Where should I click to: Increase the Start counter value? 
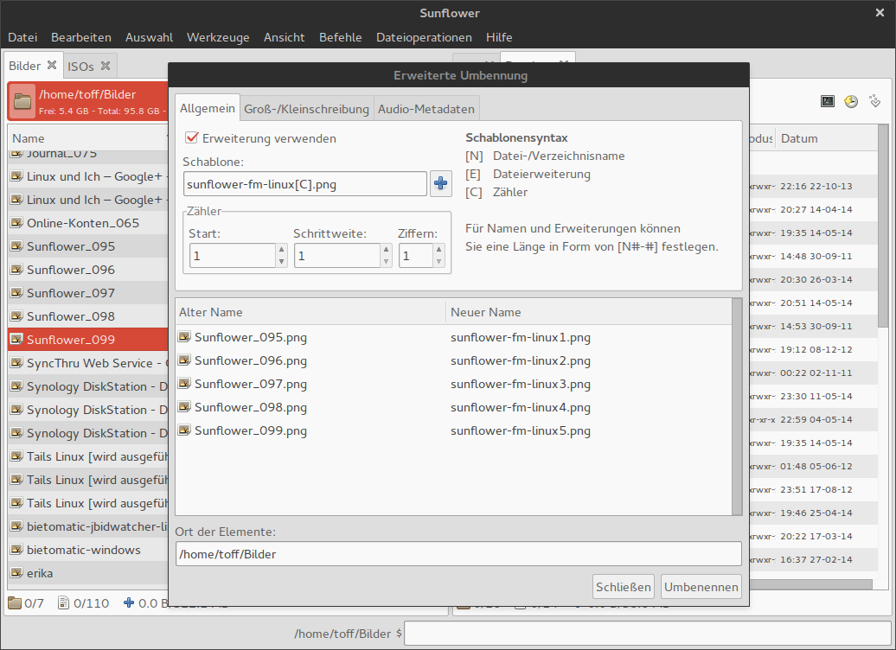(x=281, y=251)
